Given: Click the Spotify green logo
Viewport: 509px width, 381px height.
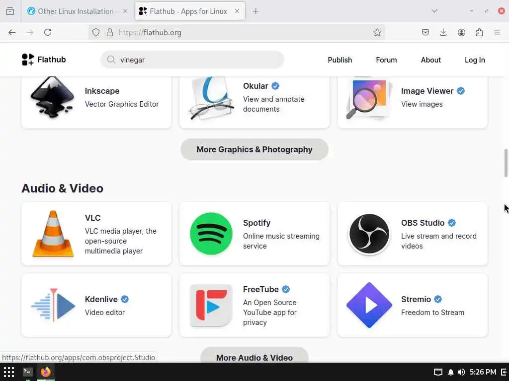Looking at the screenshot, I should tap(211, 234).
